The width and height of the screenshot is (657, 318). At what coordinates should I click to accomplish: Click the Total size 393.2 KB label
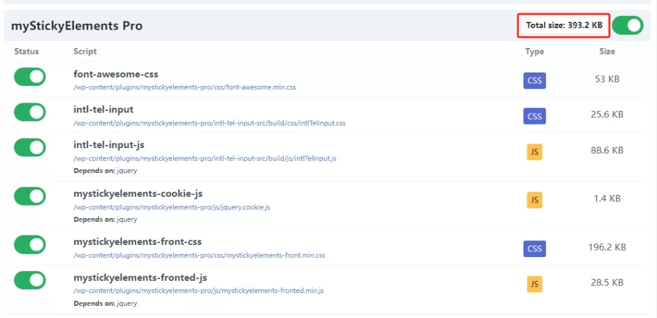coord(563,26)
